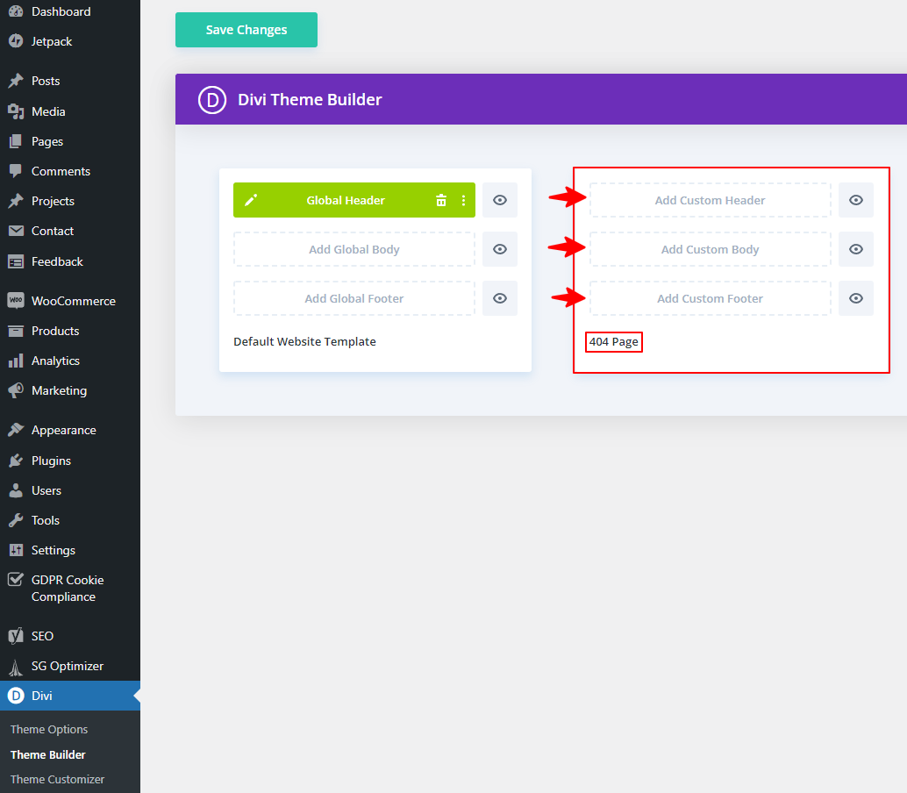Toggle visibility of Global Body

(x=500, y=249)
